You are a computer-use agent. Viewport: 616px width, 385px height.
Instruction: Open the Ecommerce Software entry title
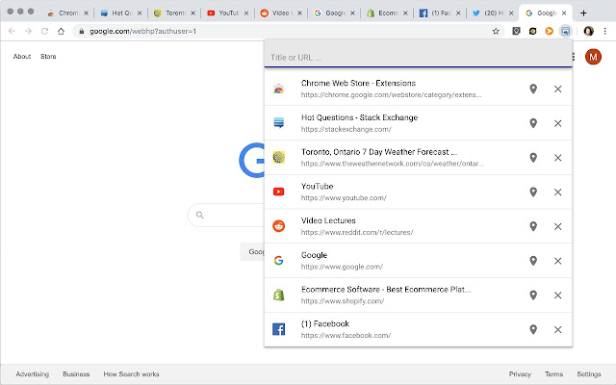click(x=386, y=290)
